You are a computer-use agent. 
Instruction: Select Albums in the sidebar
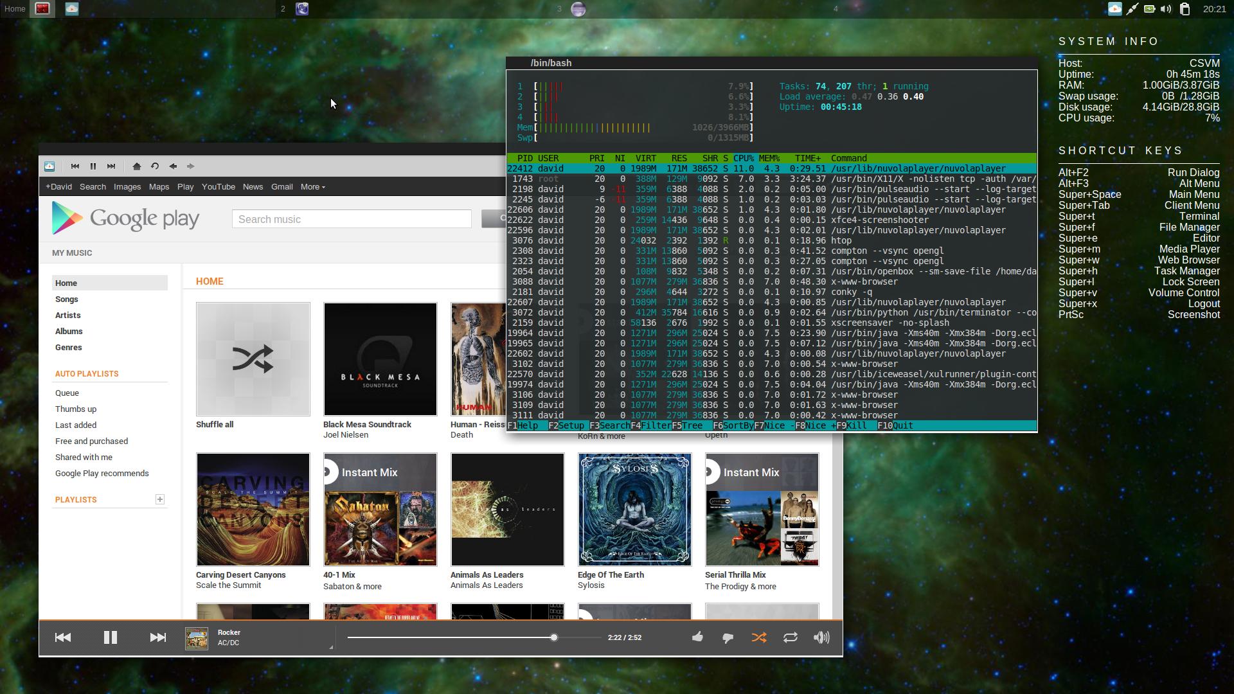click(69, 332)
